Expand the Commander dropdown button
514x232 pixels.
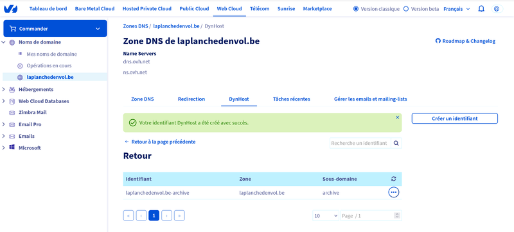(x=55, y=28)
